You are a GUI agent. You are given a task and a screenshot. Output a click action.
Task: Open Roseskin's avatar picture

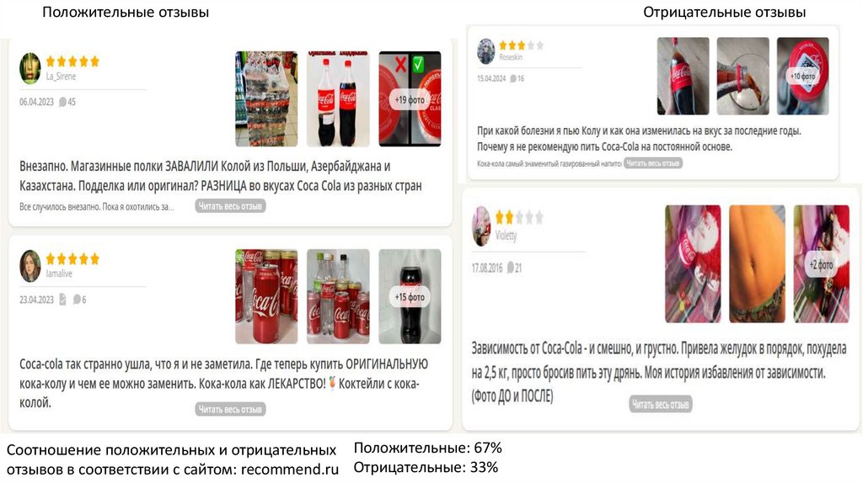[486, 51]
